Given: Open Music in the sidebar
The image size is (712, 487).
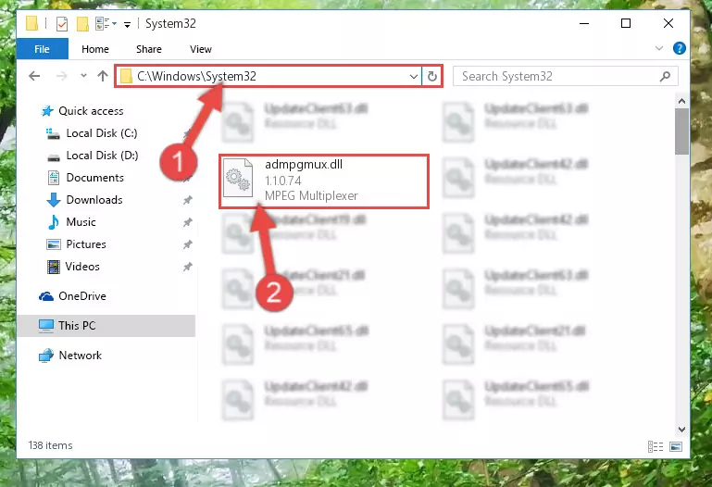Looking at the screenshot, I should coord(81,222).
